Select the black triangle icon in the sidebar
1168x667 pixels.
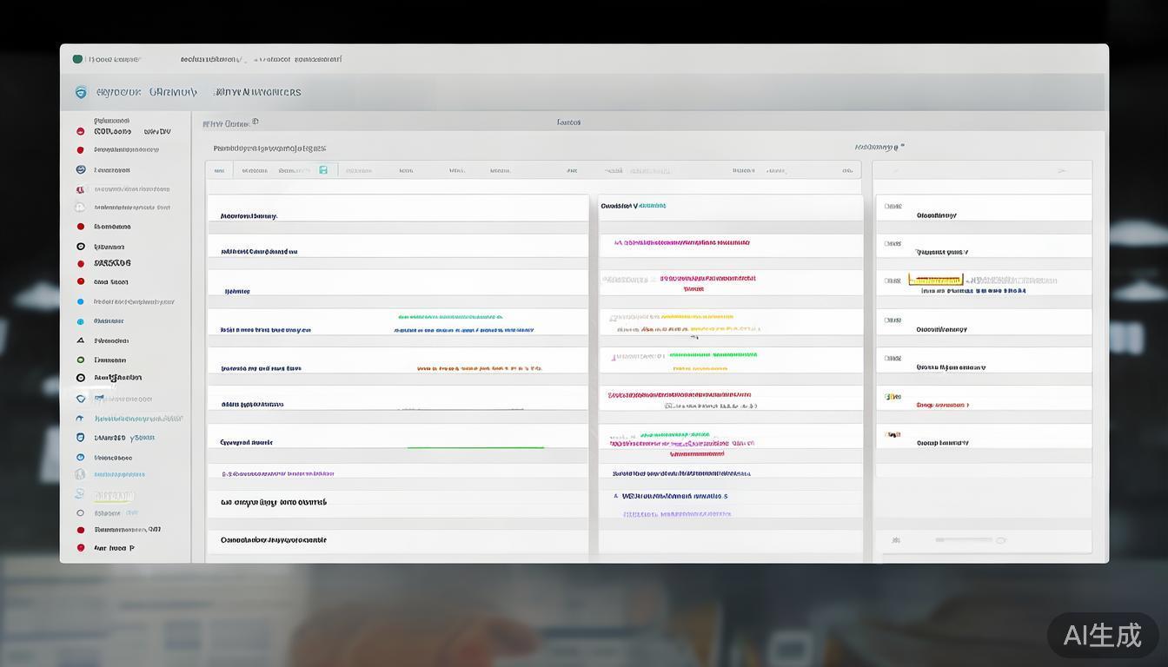(x=81, y=340)
